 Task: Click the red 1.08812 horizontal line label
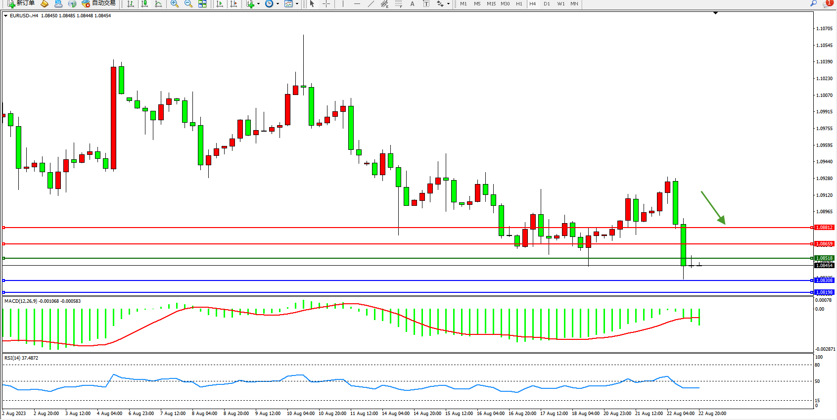click(x=824, y=228)
